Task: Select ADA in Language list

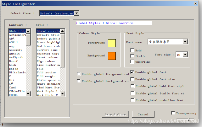Action: 17,39
